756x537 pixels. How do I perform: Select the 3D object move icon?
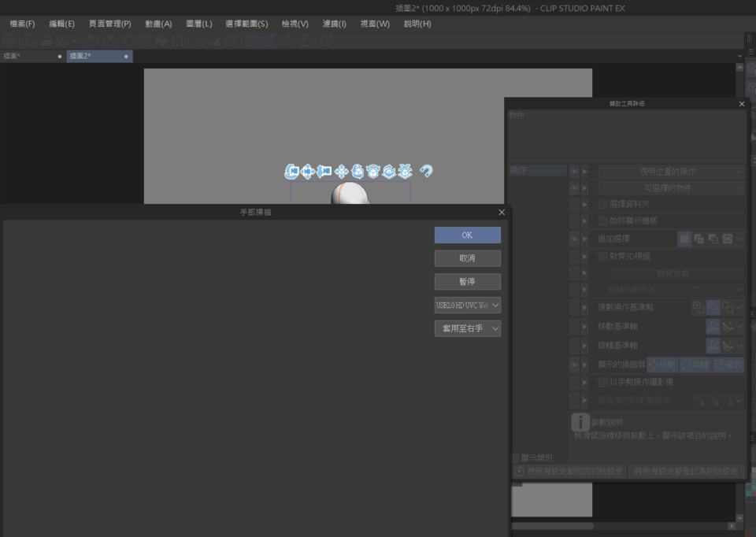tap(342, 172)
